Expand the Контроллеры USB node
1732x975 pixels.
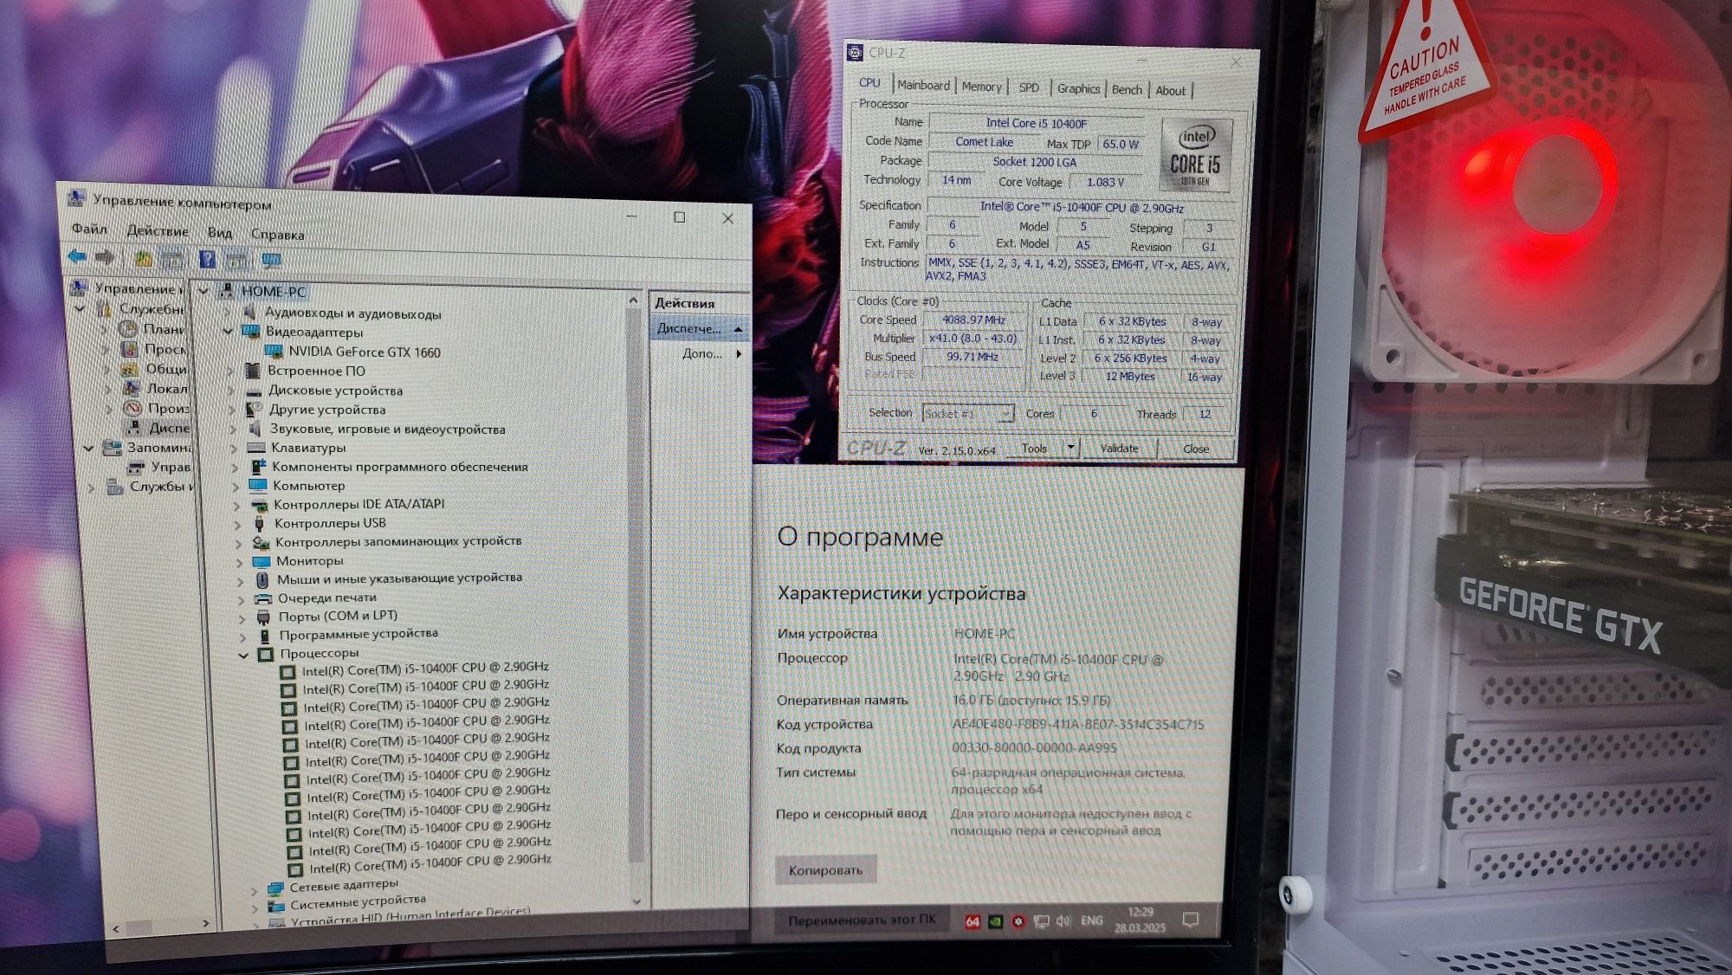237,524
